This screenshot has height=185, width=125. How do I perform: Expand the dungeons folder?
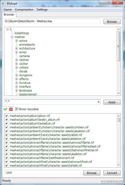16,75
